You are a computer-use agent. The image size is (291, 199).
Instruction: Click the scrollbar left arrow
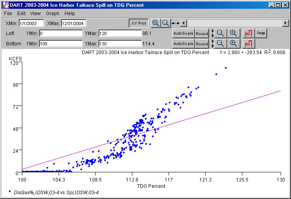click(x=183, y=23)
